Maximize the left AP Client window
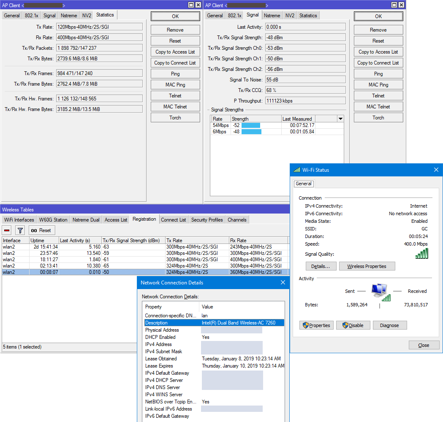The image size is (443, 422). tap(191, 5)
